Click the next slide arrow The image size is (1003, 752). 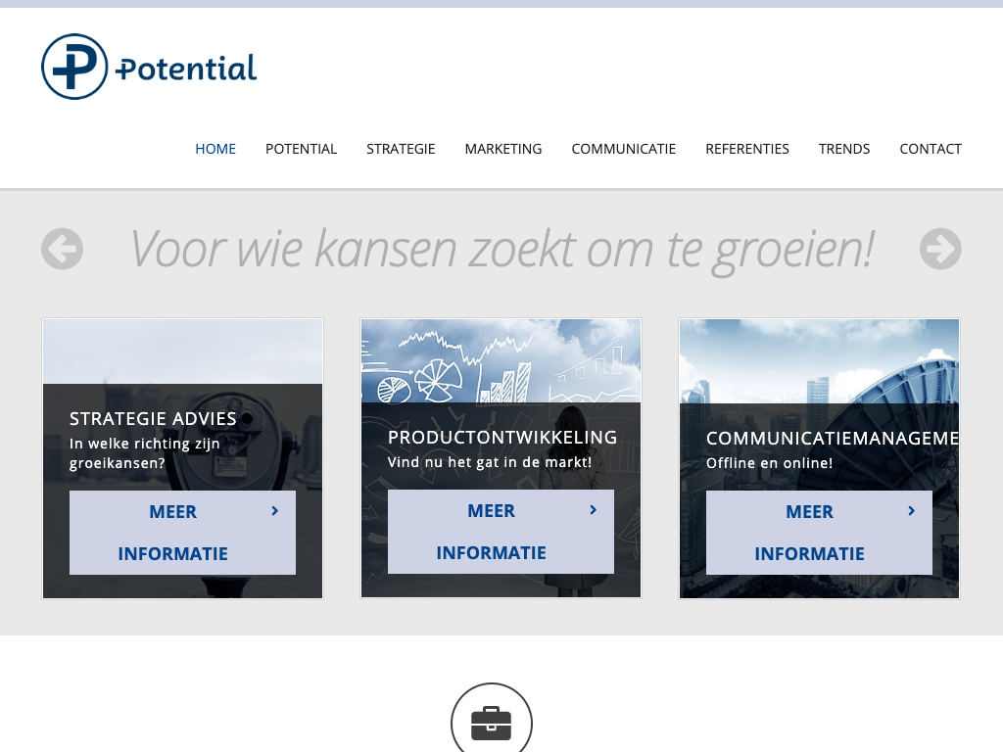(940, 249)
